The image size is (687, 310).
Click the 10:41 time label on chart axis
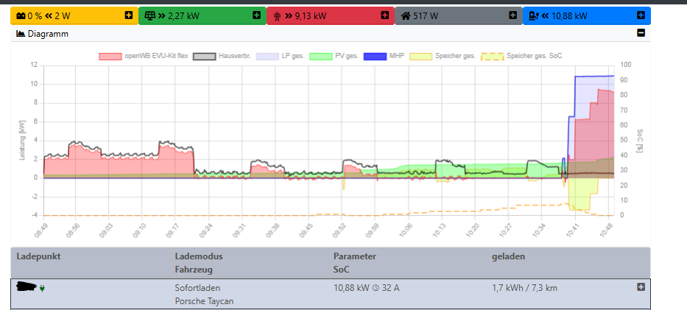click(x=572, y=229)
